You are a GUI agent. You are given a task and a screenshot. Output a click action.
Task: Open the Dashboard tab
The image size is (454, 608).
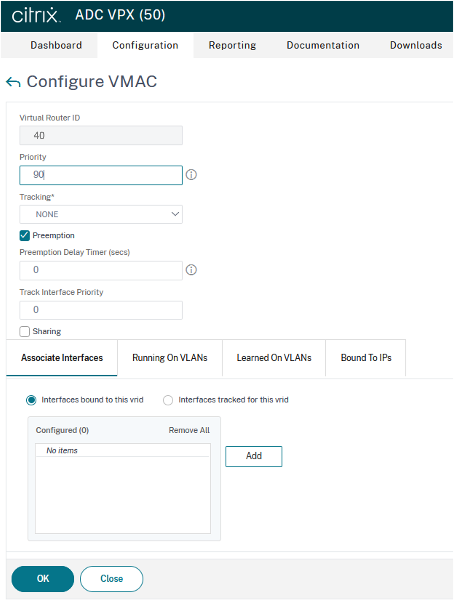tap(56, 45)
